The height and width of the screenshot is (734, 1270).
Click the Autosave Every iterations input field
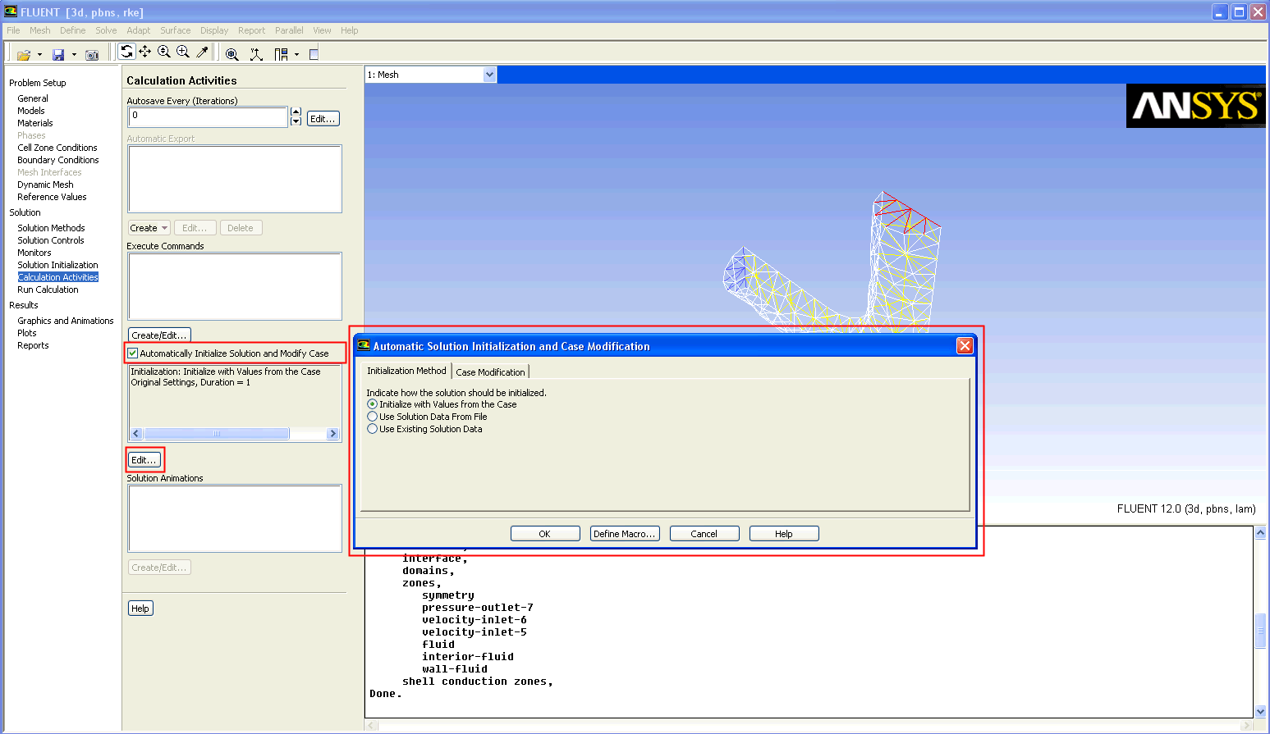point(209,116)
